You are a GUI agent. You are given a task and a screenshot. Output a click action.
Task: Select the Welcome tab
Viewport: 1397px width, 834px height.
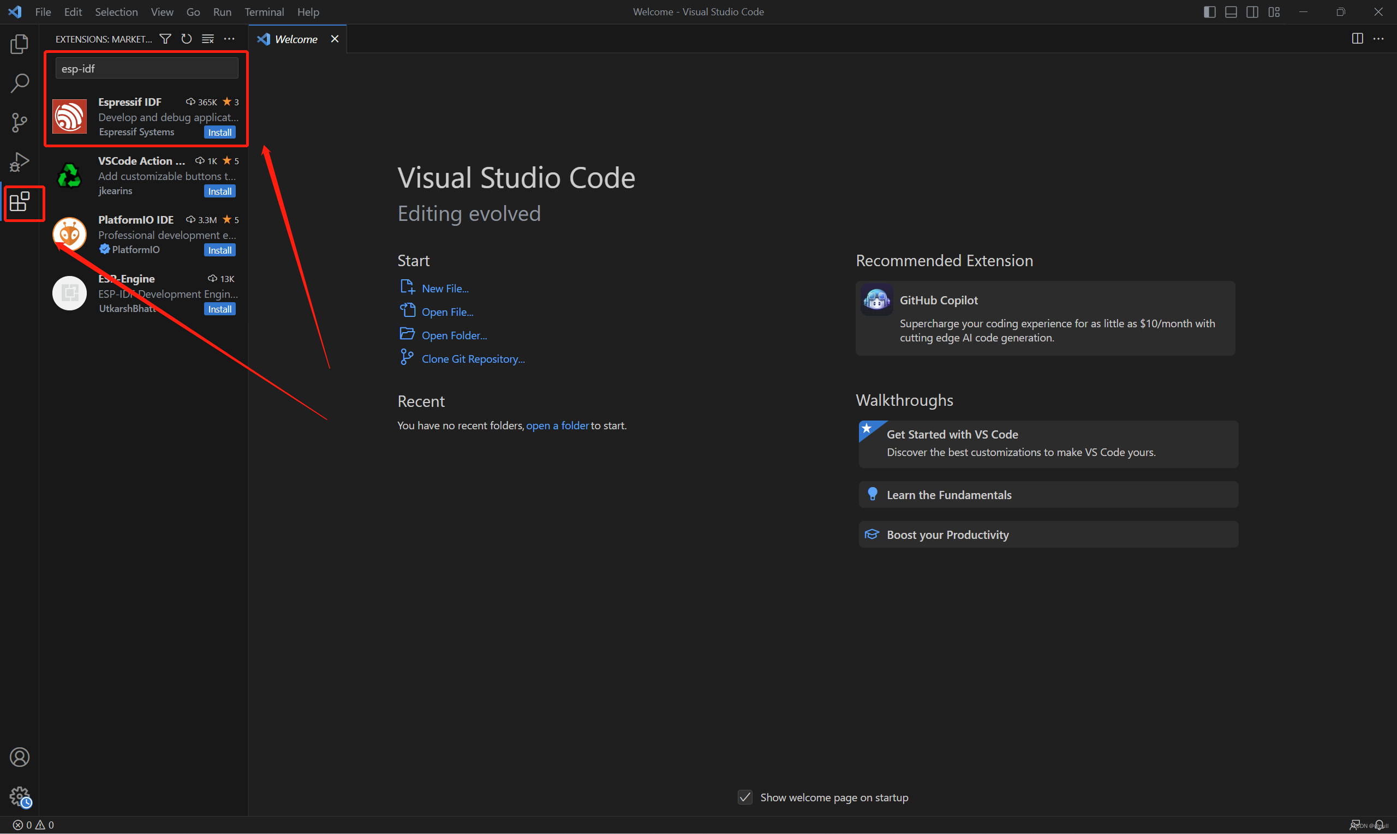click(x=297, y=39)
